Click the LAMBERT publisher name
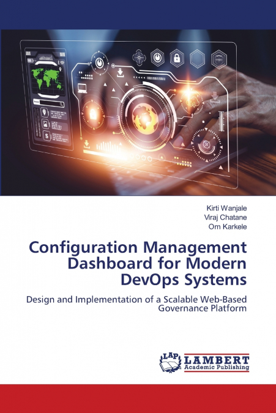The height and width of the screenshot is (413, 276). tap(217, 360)
